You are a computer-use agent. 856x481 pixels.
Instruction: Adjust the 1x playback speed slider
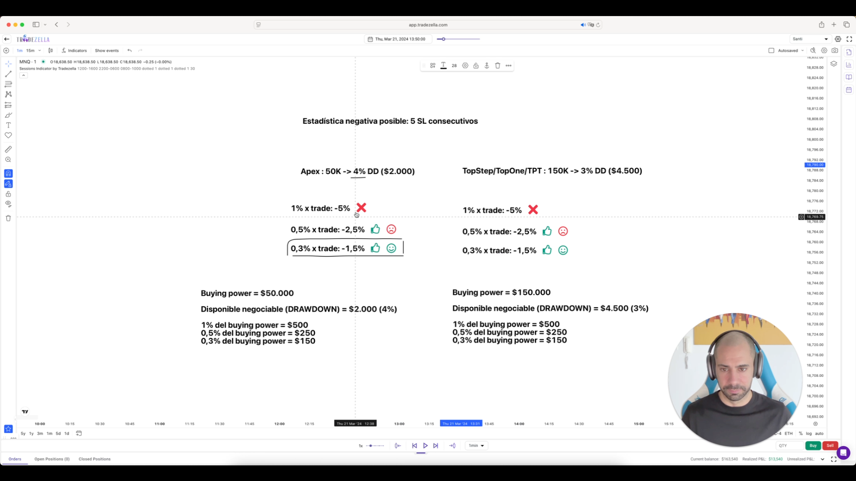[x=375, y=446]
